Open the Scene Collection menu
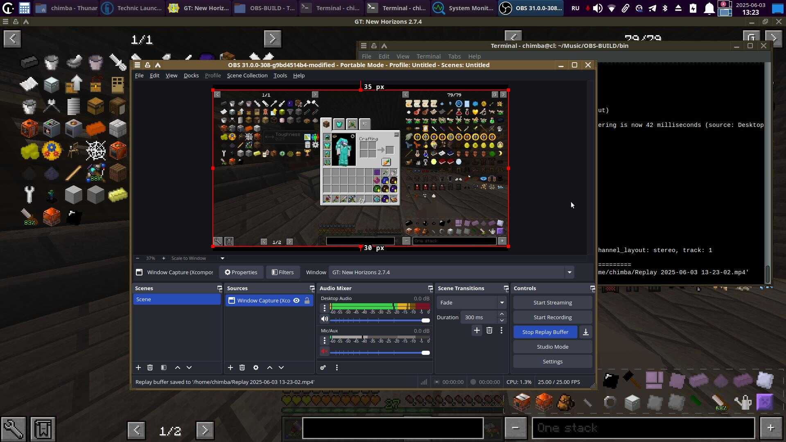This screenshot has height=442, width=786. click(247, 75)
